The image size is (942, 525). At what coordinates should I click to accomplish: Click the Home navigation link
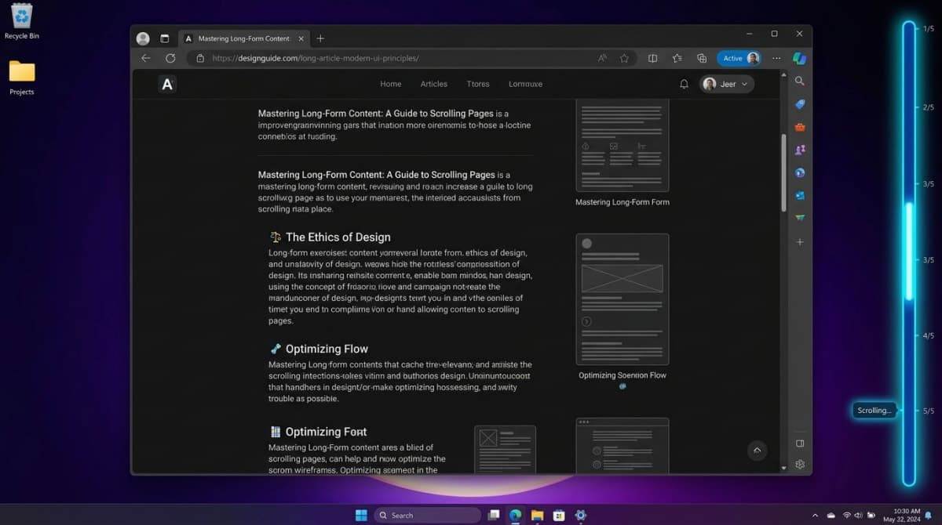point(390,84)
